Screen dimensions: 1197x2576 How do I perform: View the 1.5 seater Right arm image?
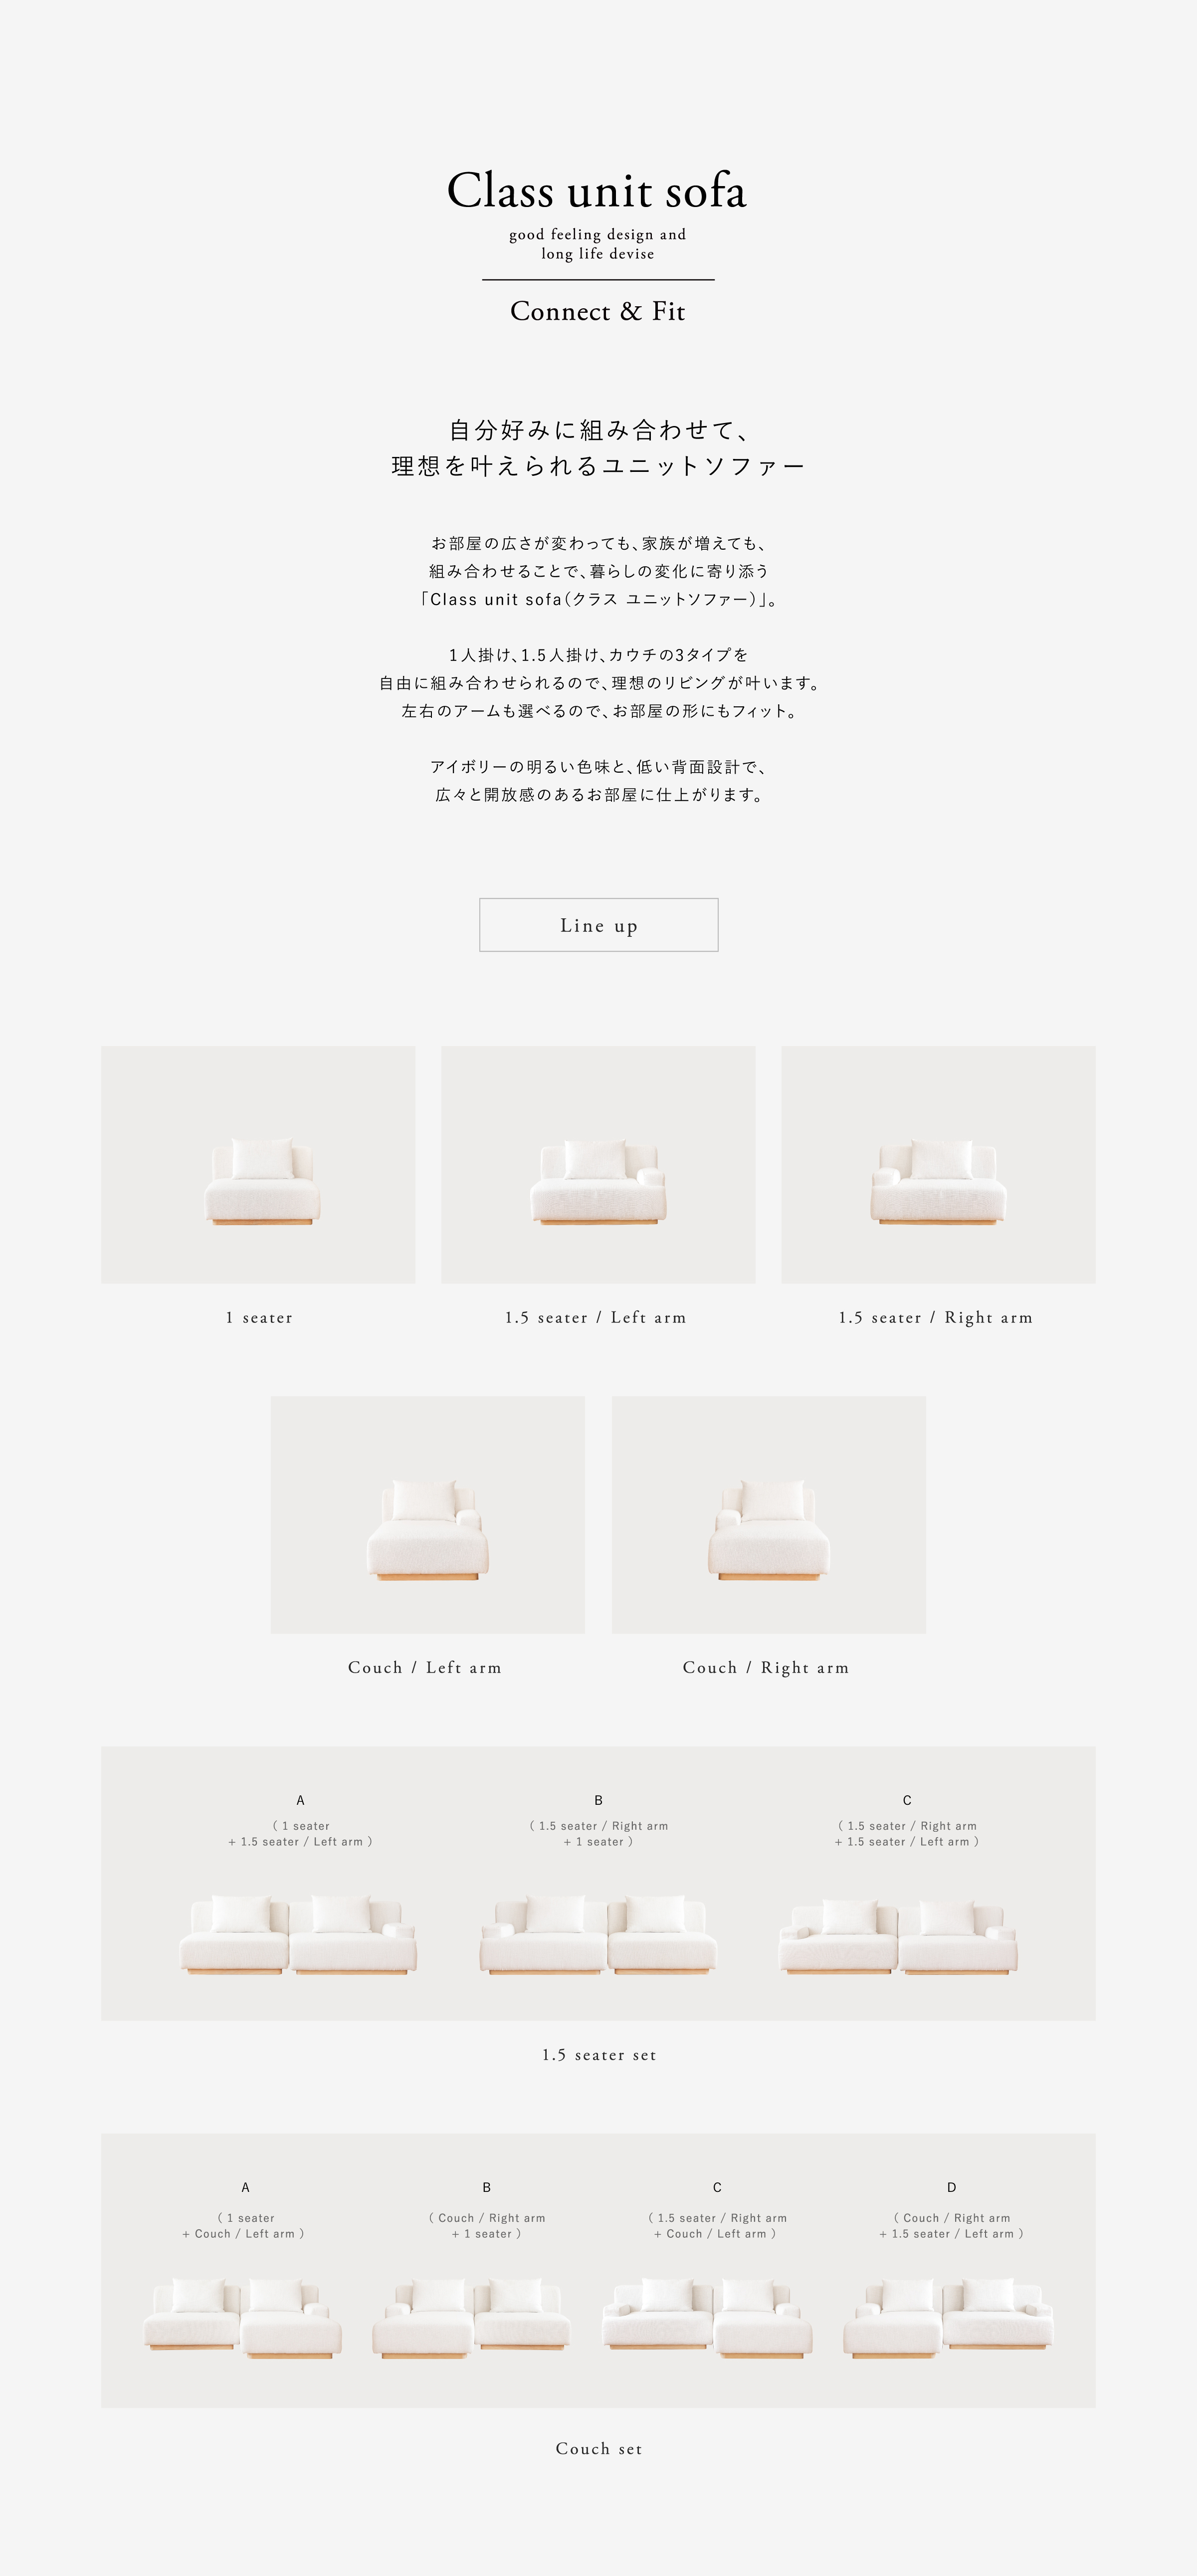(938, 1165)
